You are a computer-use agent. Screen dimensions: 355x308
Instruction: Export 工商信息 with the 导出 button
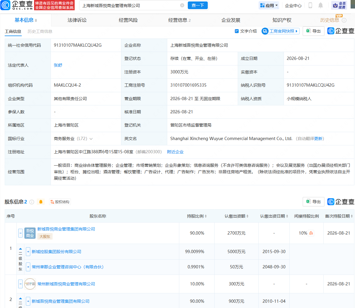tap(314, 31)
